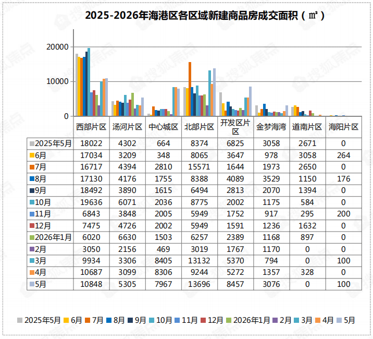Click the 3月 label in bottom legend
Viewport: 373px width, 339px height.
[x=307, y=320]
